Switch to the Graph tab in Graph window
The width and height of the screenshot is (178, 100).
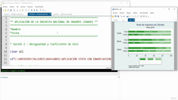pos(115,20)
